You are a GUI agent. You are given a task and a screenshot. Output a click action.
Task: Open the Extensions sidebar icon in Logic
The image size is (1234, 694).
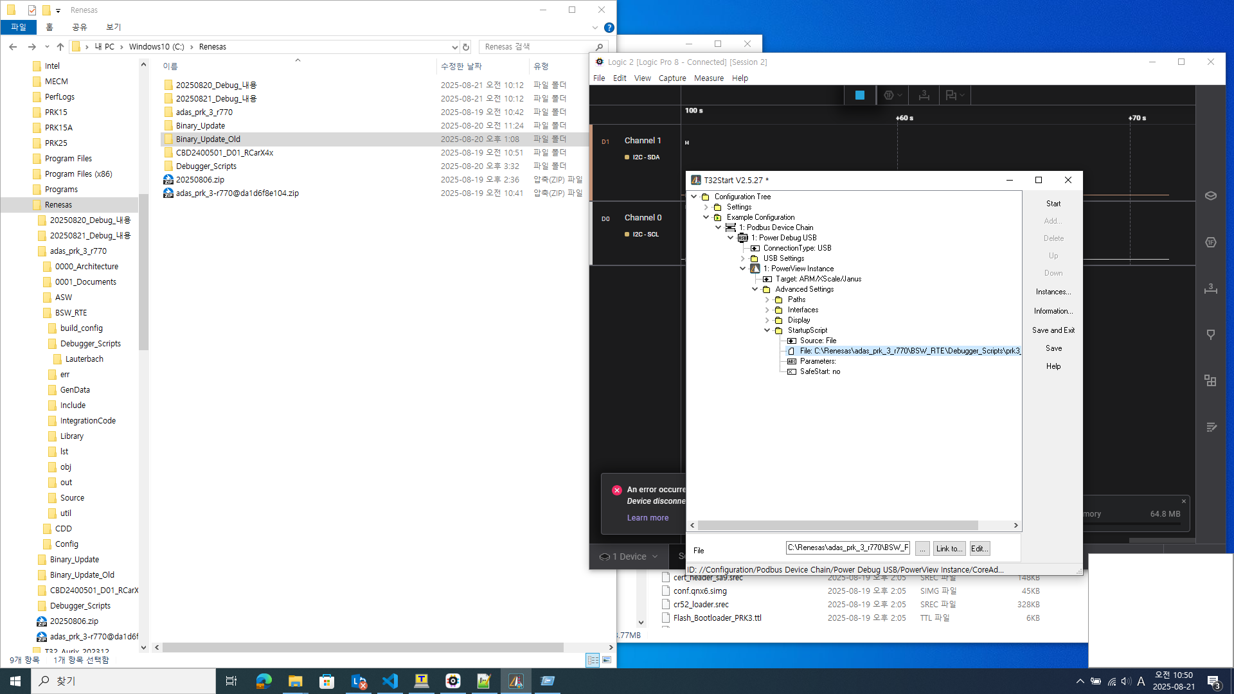1210,381
